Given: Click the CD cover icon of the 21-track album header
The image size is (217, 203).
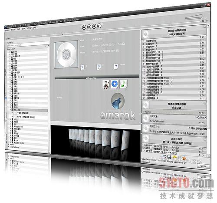Looking at the screenshot, I should coord(145,34).
